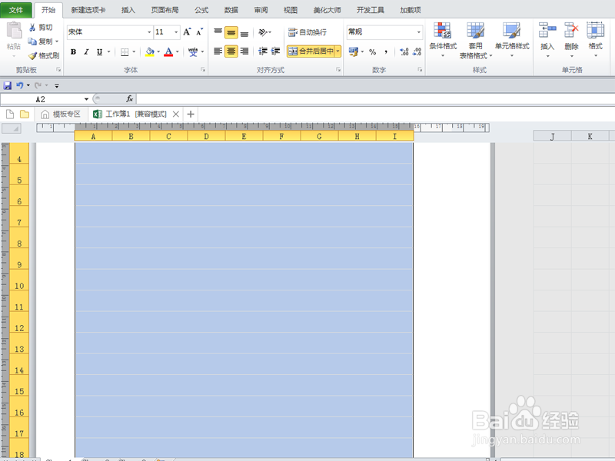Open number format 常规 dropdown
The image size is (615, 461).
pos(419,32)
